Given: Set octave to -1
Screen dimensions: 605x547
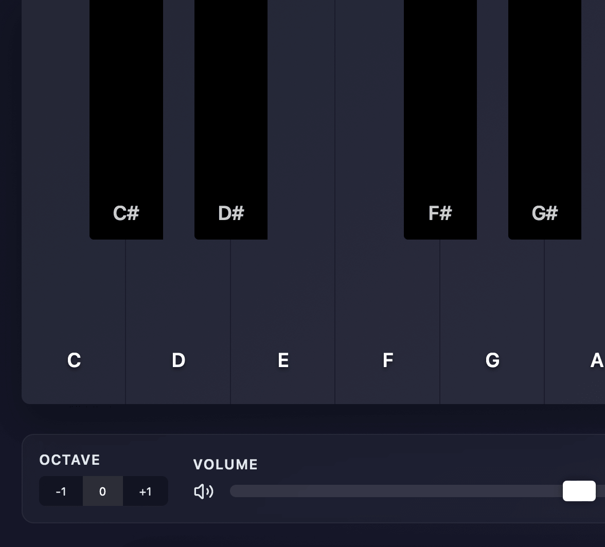Looking at the screenshot, I should pos(61,491).
